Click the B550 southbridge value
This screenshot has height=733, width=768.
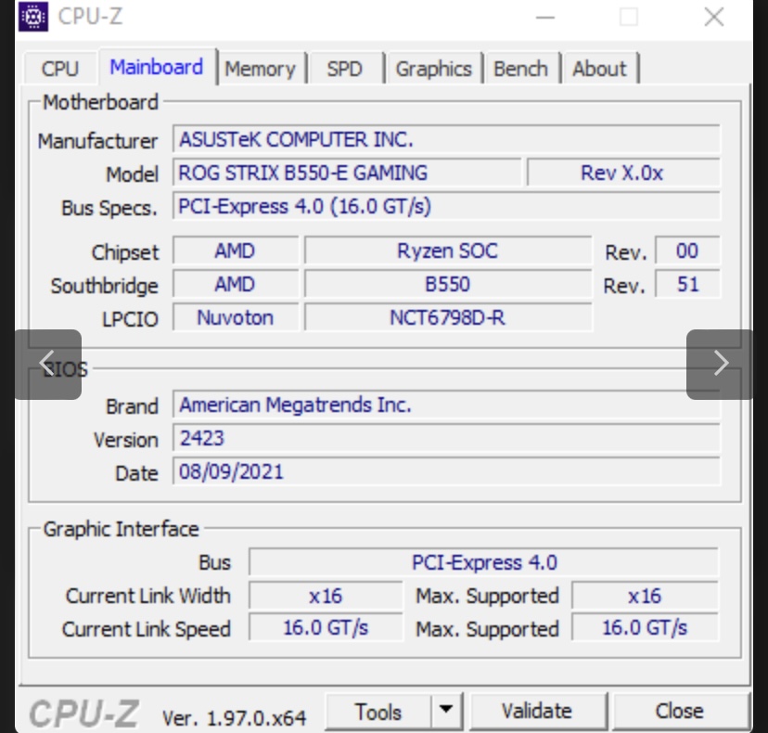(448, 284)
